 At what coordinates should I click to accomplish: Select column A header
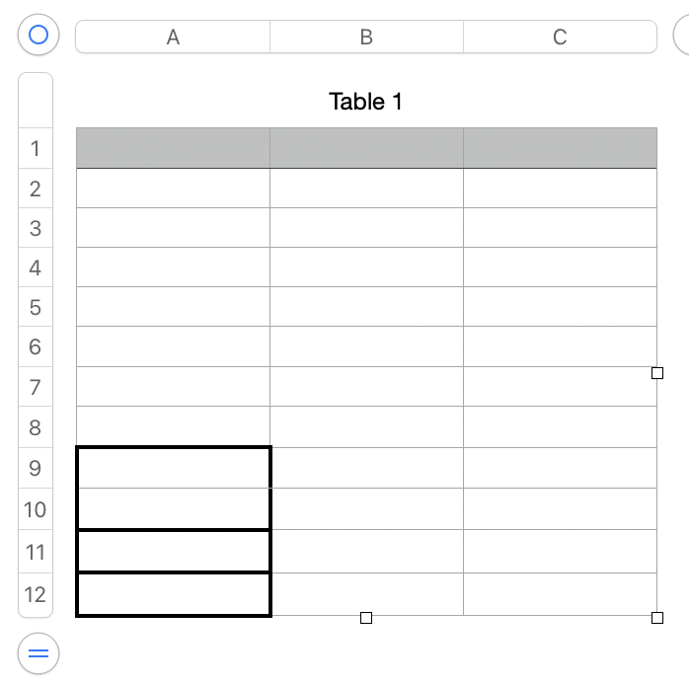tap(173, 37)
